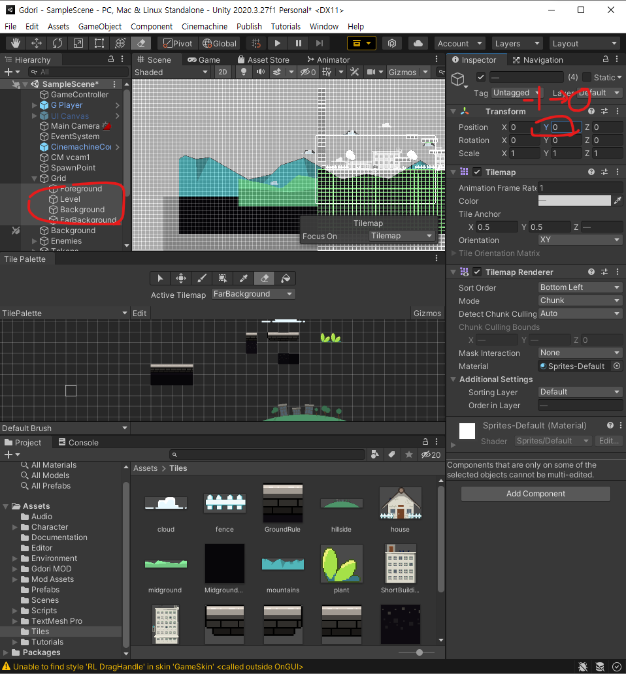626x674 pixels.
Task: Select the Tile Palette picker tool
Action: coord(243,278)
